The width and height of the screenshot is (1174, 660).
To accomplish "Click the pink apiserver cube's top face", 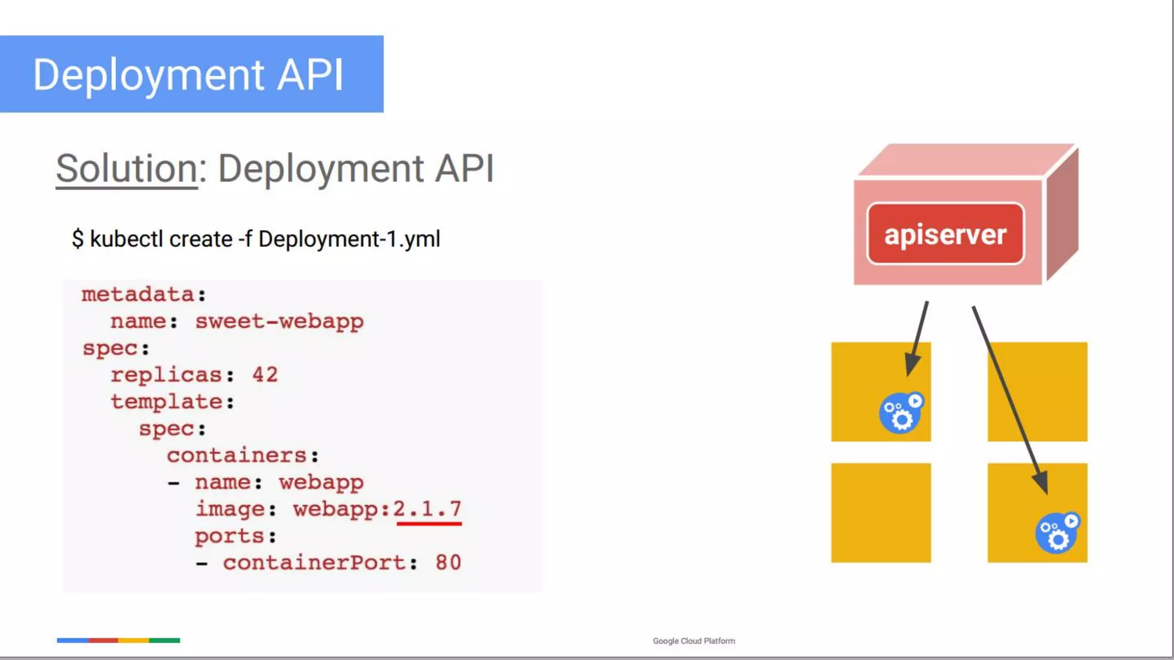I will (x=966, y=160).
